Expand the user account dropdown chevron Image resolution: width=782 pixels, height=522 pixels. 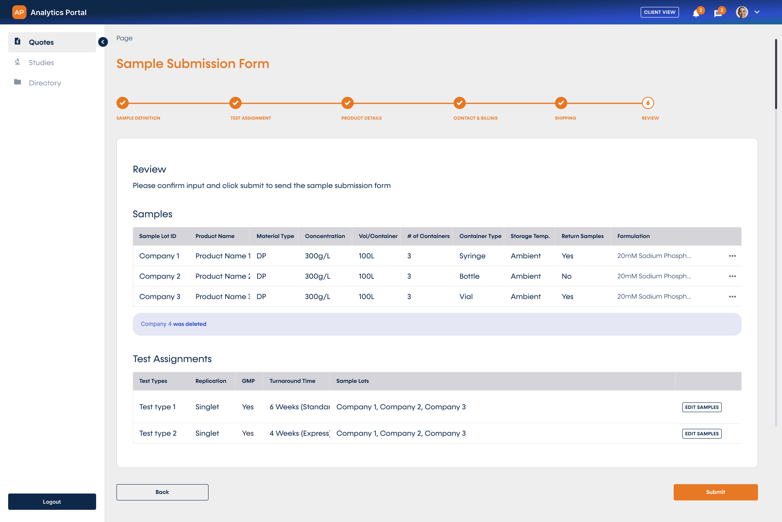[757, 12]
